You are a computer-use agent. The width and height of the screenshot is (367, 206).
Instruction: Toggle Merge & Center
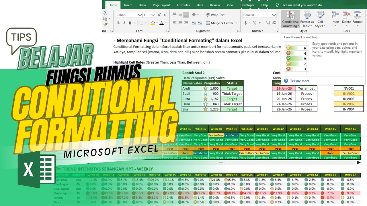tap(219, 23)
